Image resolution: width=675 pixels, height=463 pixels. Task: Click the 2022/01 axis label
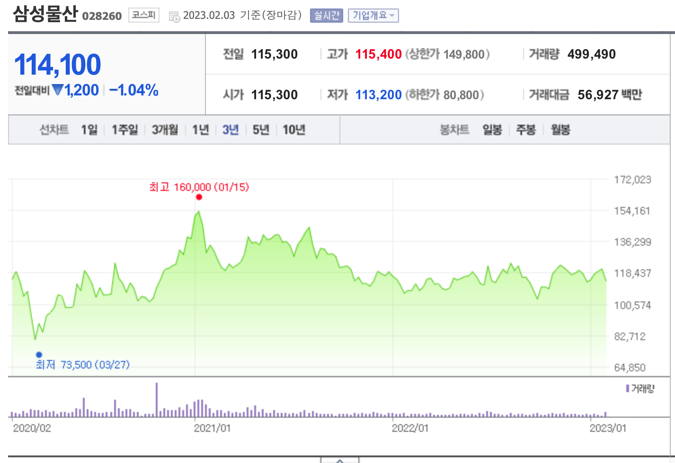[x=410, y=428]
